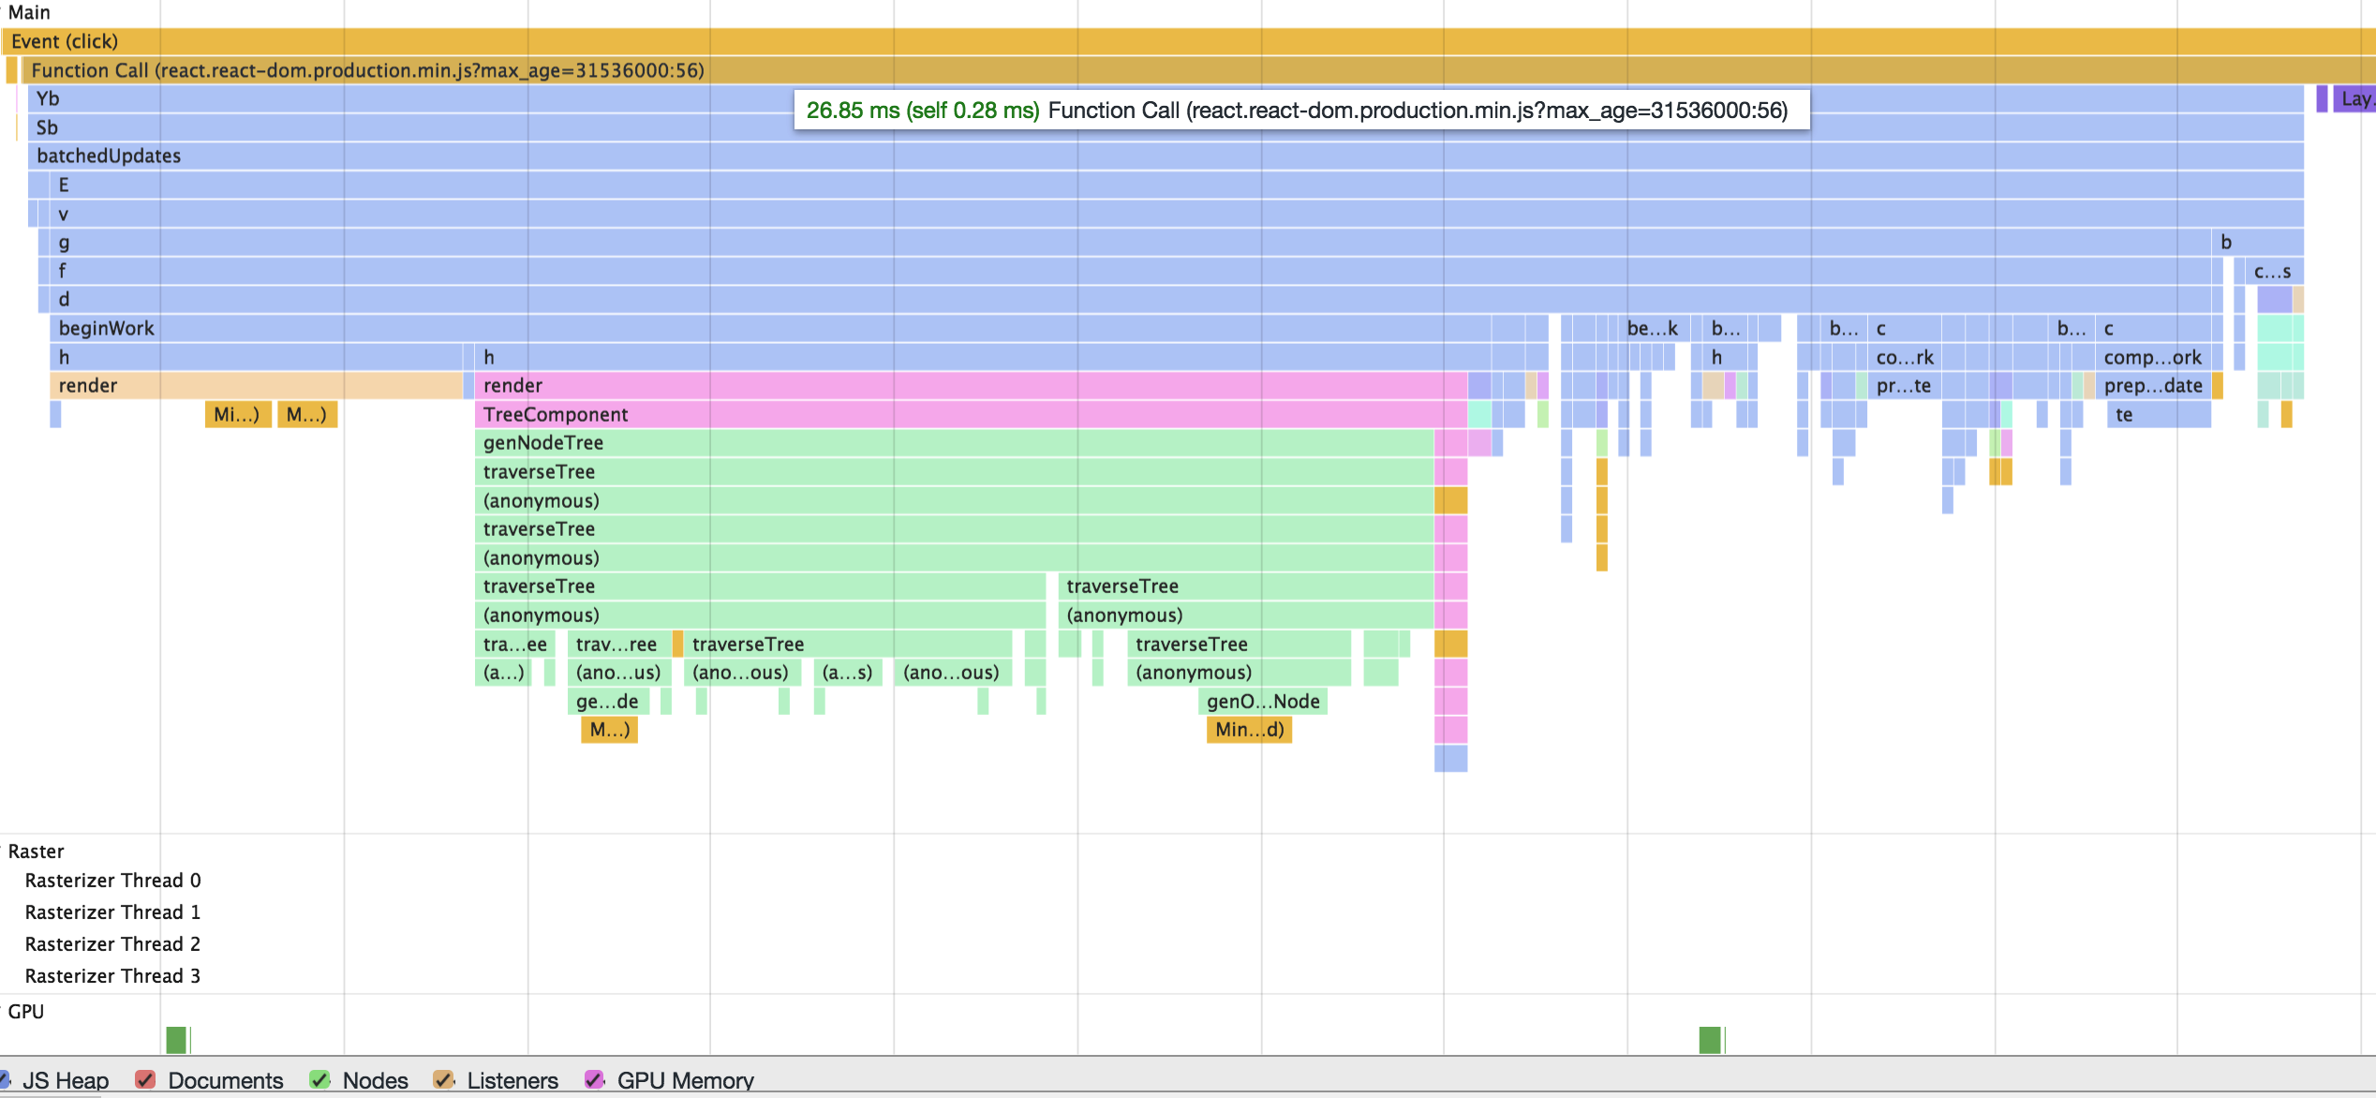
Task: Select the be...k bar
Action: pos(1653,328)
